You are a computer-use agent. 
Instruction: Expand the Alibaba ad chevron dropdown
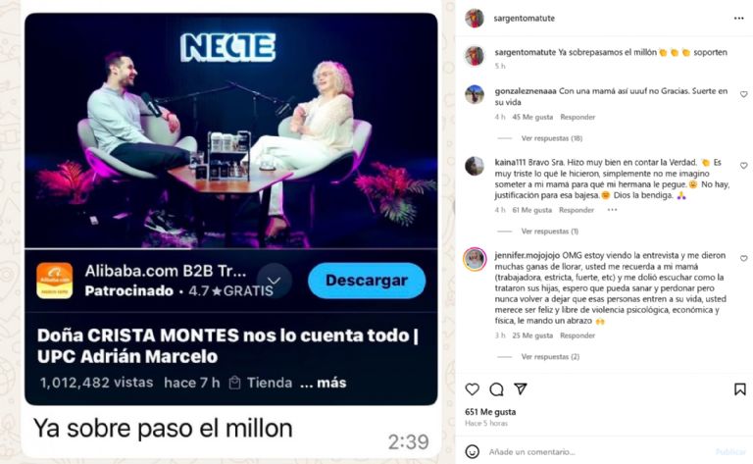coord(274,281)
